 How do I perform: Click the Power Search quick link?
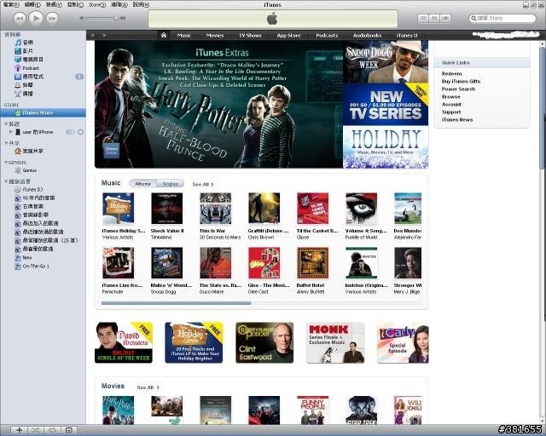458,89
